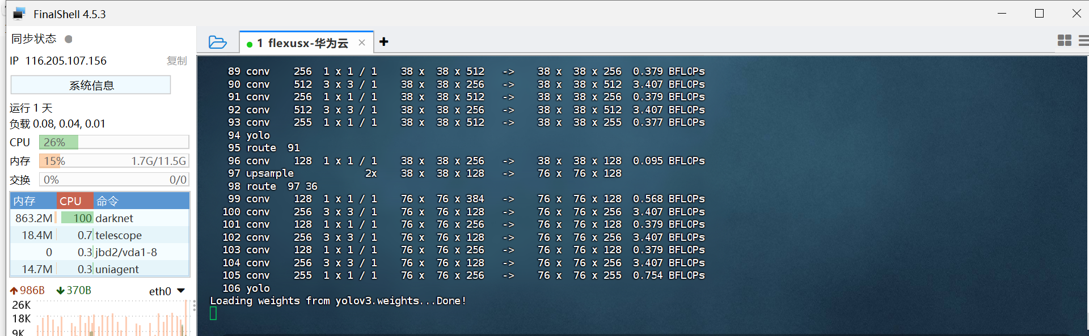The width and height of the screenshot is (1089, 336).
Task: Click the '94 yolo' terminal line
Action: pos(249,135)
